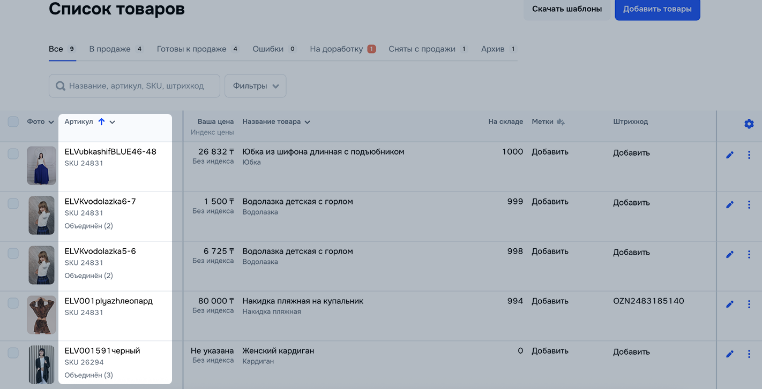Click product name Юбка из шифона длинная с подъюбником
The height and width of the screenshot is (389, 762).
point(323,152)
